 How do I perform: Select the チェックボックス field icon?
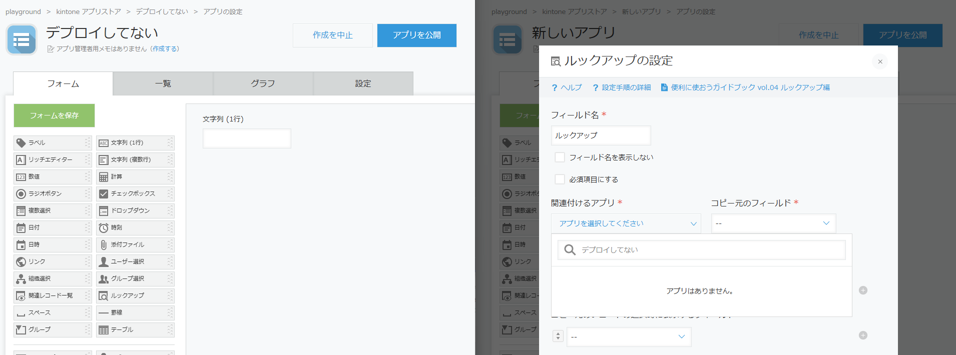(x=104, y=194)
